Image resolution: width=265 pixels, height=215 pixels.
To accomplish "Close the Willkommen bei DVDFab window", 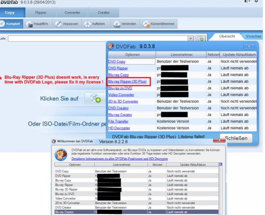I will pyautogui.click(x=219, y=140).
